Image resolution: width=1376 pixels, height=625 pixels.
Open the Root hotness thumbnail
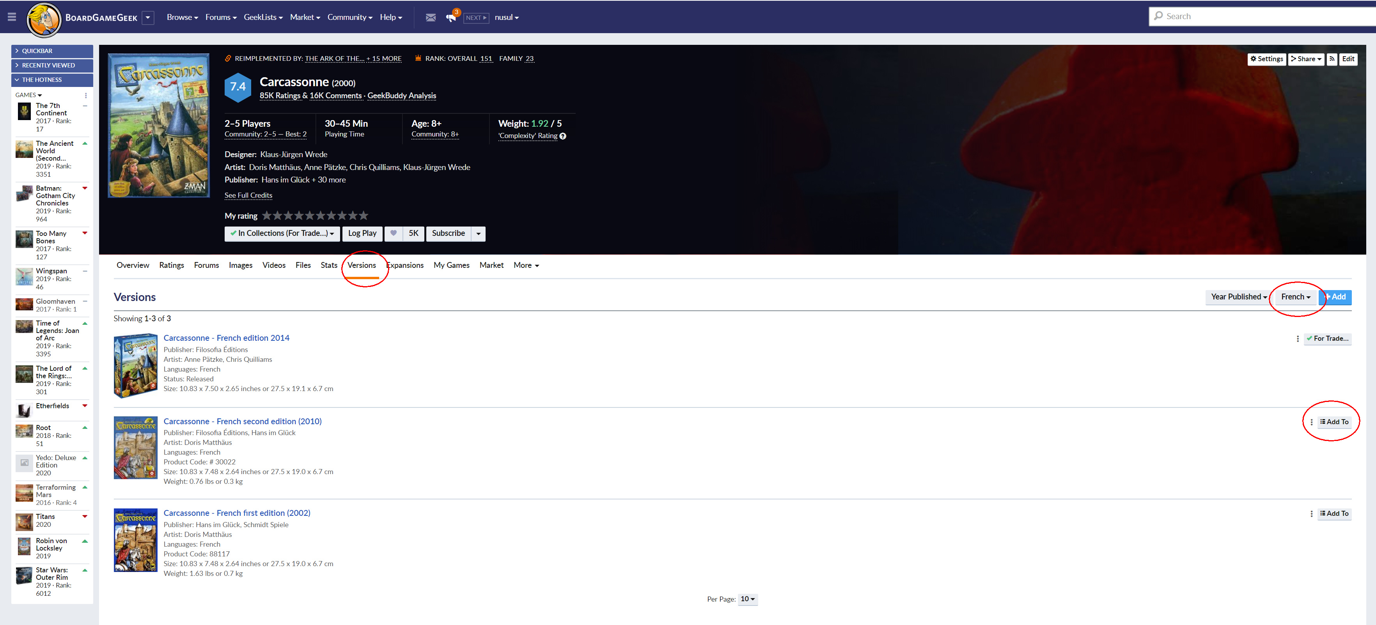click(24, 431)
